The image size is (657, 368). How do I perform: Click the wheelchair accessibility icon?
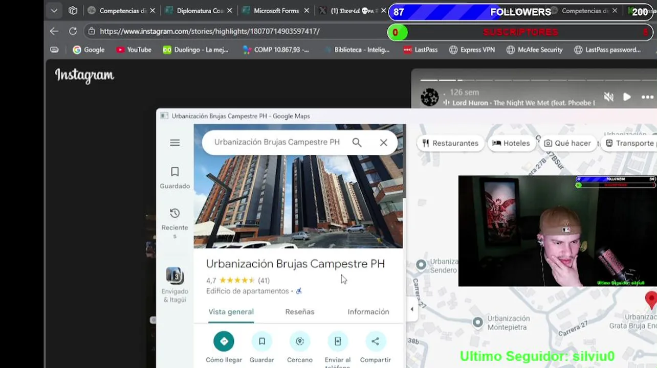coord(299,291)
